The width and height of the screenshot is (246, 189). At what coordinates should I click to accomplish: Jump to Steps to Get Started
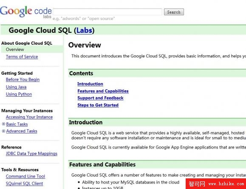pos(98,105)
